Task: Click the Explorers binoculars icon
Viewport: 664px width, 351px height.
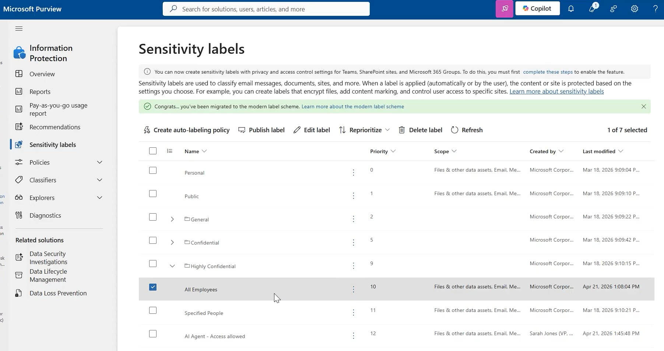Action: point(19,197)
